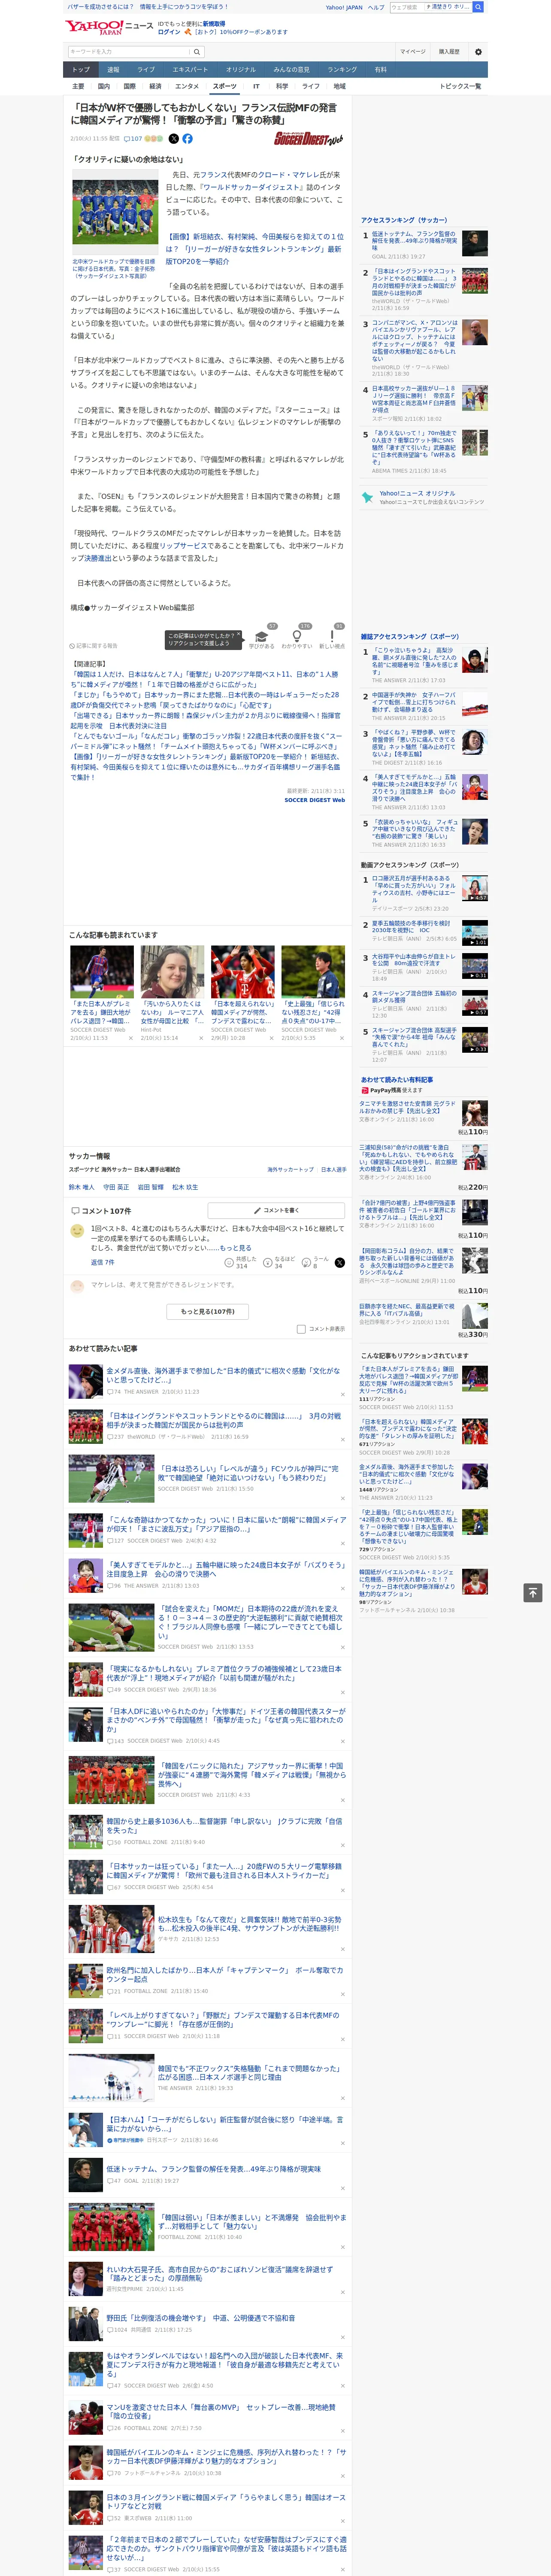Click 記事に関する報告 link
Screen dimensions: 551x2576
pos(94,646)
